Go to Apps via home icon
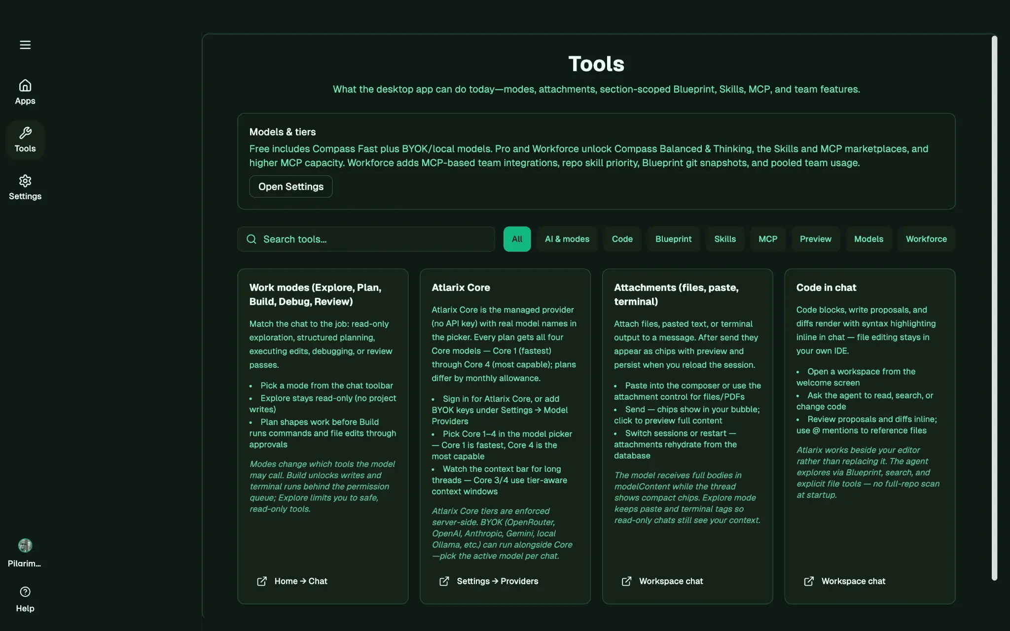1010x631 pixels. [25, 86]
